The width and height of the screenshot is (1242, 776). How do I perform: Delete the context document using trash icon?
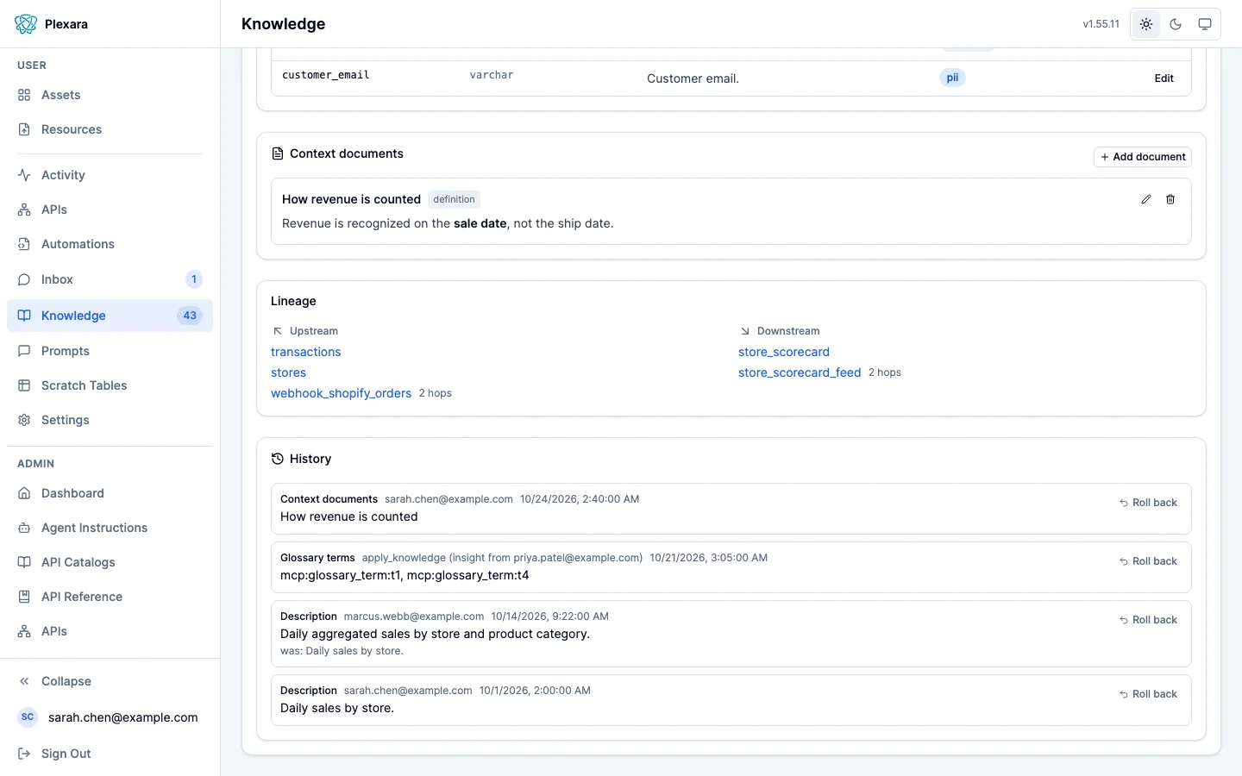tap(1170, 199)
